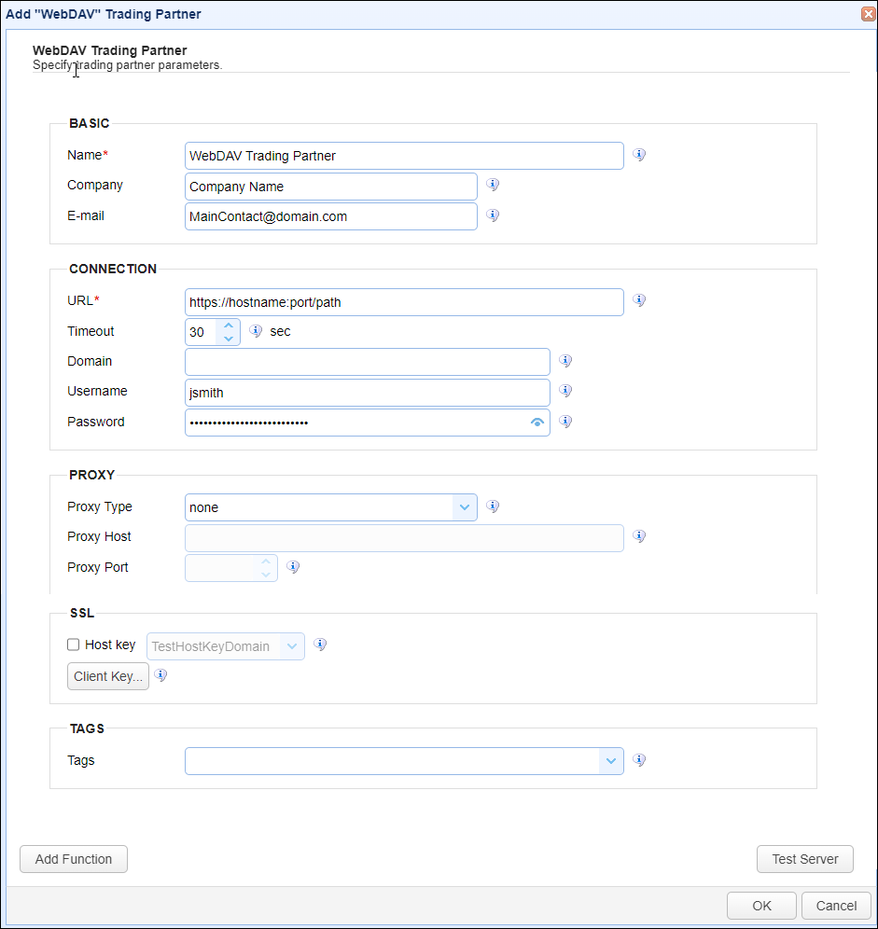This screenshot has height=929, width=878.
Task: Focus the Name input field
Action: point(404,156)
